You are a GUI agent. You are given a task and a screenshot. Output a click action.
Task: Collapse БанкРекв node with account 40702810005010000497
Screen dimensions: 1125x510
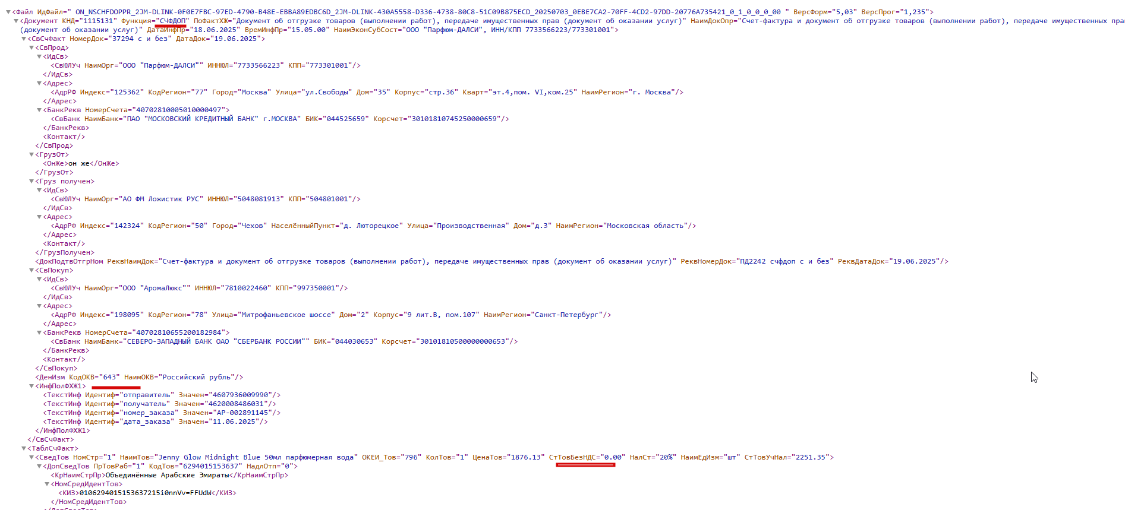(x=39, y=110)
